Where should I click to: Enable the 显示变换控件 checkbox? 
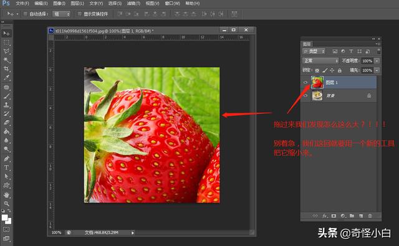coord(79,14)
